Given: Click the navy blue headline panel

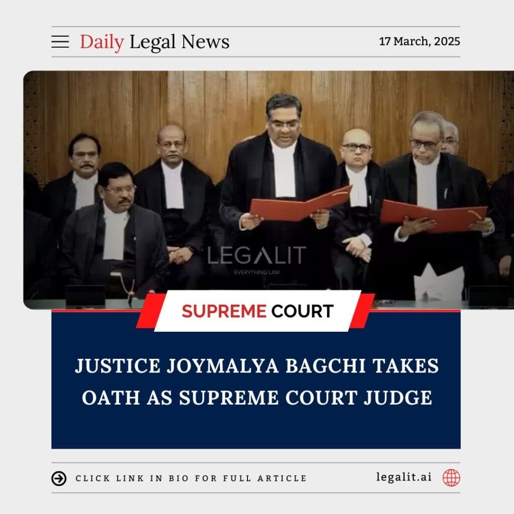Looking at the screenshot, I should point(256,379).
